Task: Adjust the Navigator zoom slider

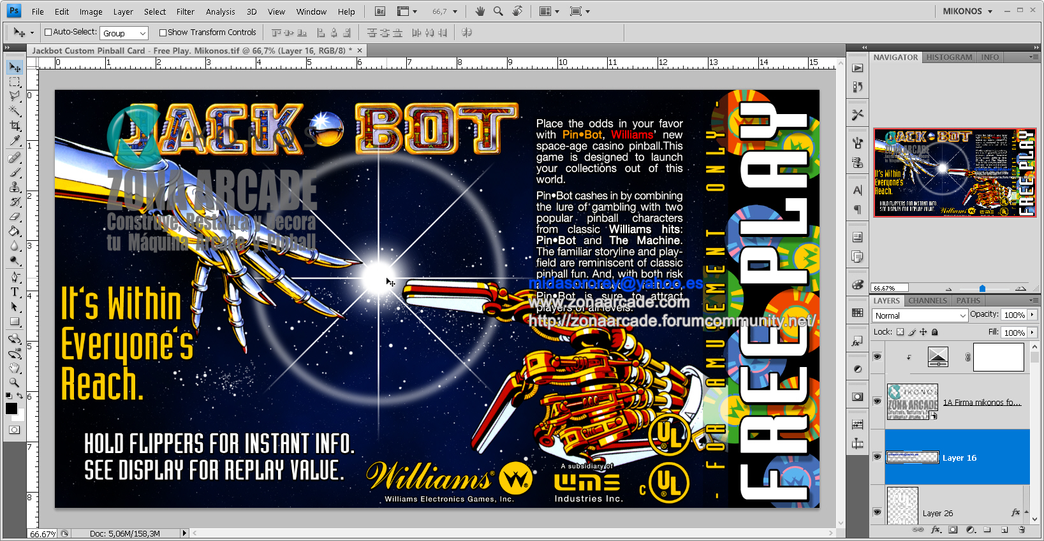Action: click(982, 289)
